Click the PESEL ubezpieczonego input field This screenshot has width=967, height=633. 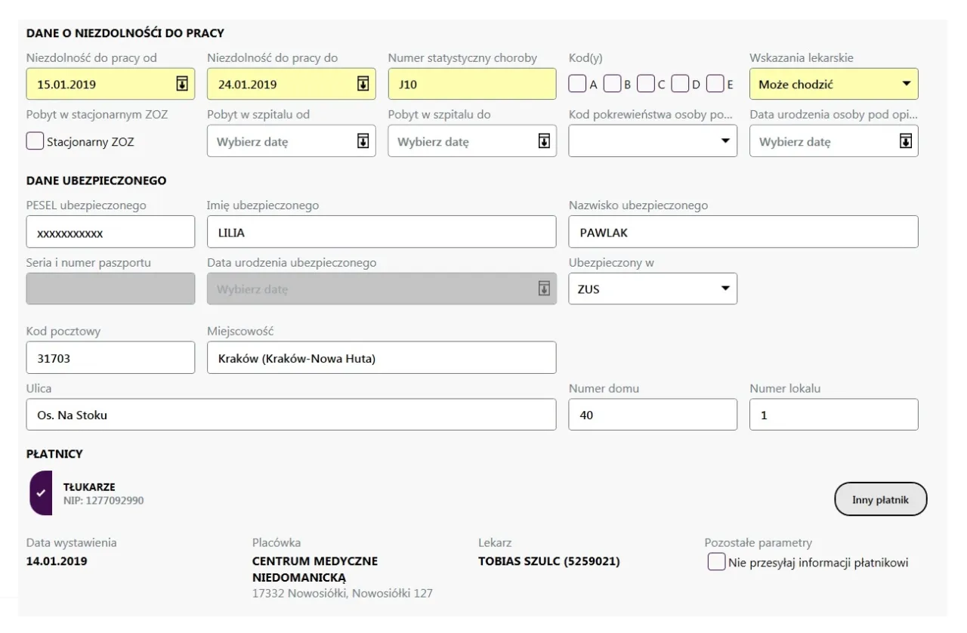pyautogui.click(x=110, y=232)
